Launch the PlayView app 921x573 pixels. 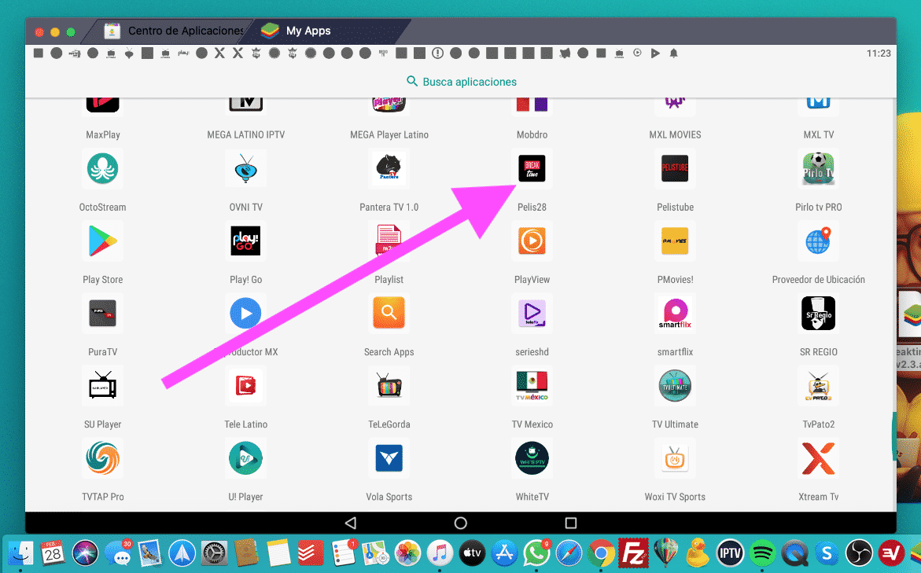point(532,241)
